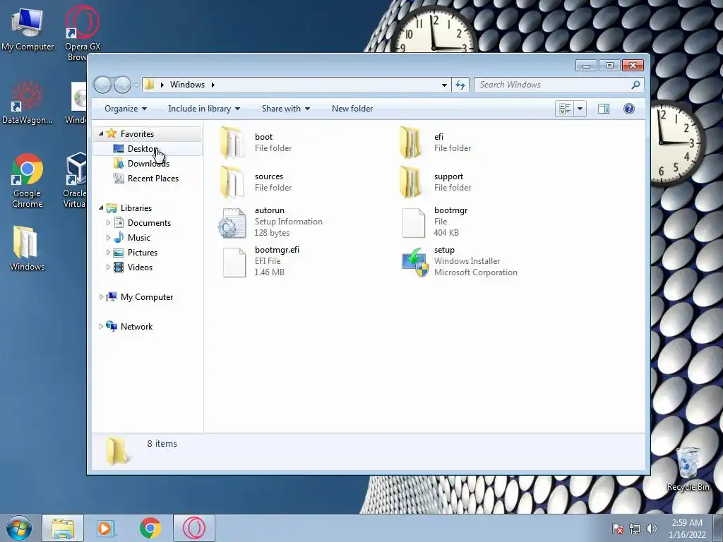Select Downloads under Favorites

pos(148,164)
